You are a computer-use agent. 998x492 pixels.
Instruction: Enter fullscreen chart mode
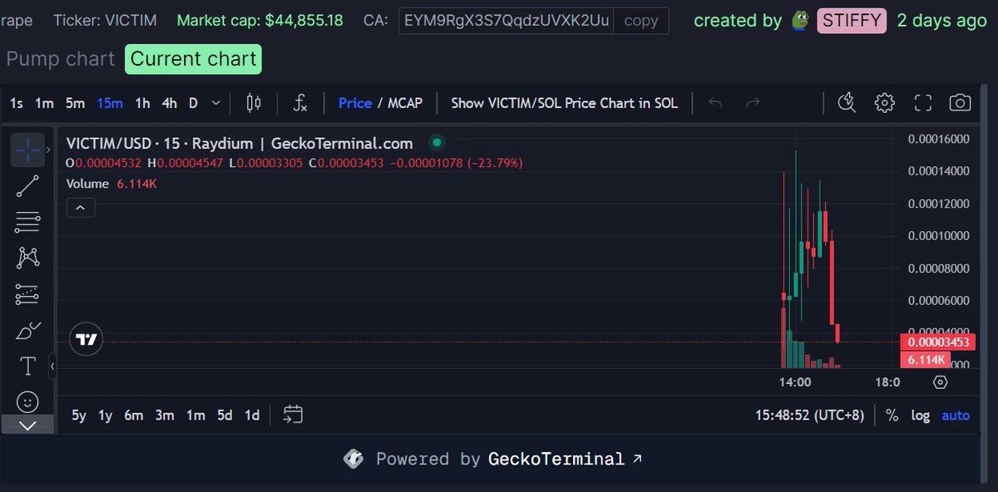tap(922, 103)
